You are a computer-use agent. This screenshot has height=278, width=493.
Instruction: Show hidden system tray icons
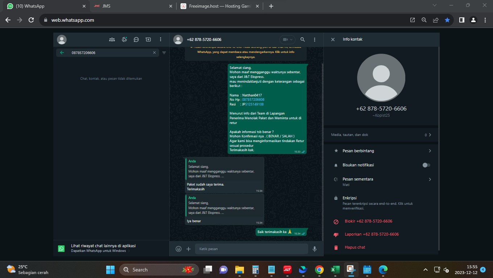[x=426, y=270]
